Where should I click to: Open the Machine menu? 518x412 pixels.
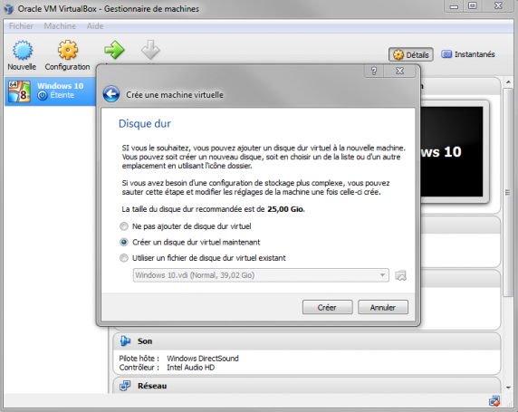pyautogui.click(x=60, y=26)
